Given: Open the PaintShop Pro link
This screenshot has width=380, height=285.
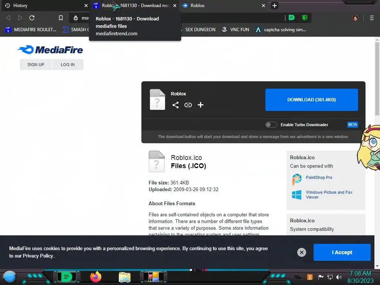Looking at the screenshot, I should click(x=319, y=177).
